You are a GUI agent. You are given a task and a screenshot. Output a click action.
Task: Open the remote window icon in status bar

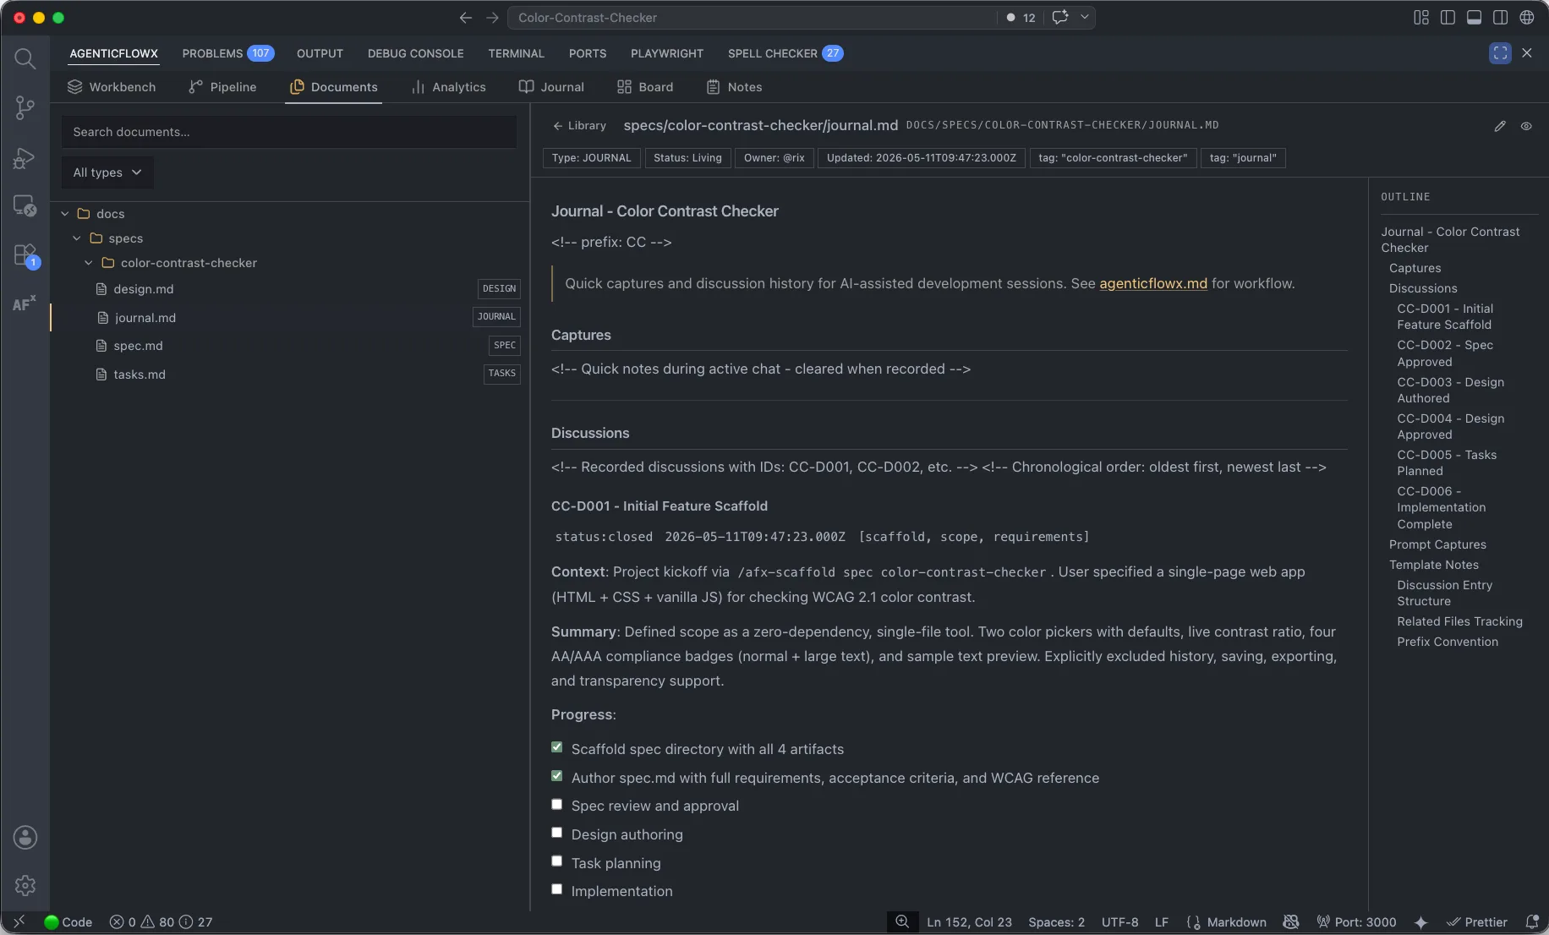19,921
